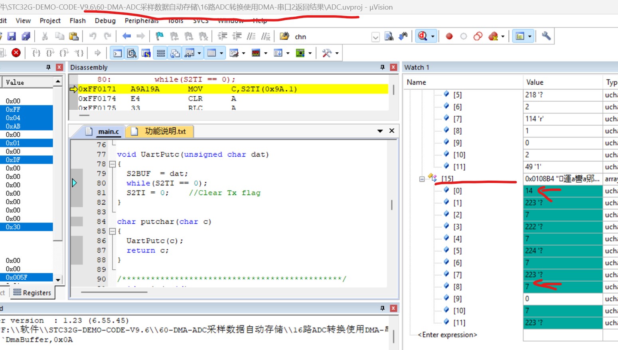618x350 pixels.
Task: Insert/Remove Breakpoint red dot
Action: 449,36
